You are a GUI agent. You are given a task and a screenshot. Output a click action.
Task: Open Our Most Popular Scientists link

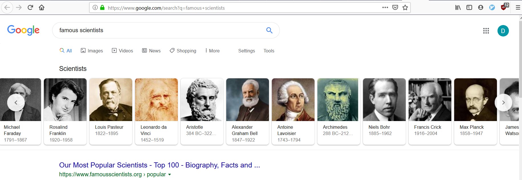[159, 165]
